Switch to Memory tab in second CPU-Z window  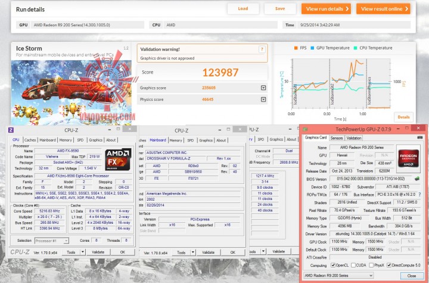176,140
